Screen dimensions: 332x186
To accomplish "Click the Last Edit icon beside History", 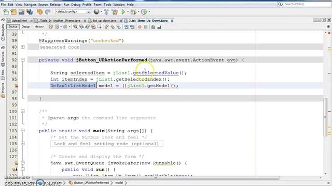I will click(51, 27).
